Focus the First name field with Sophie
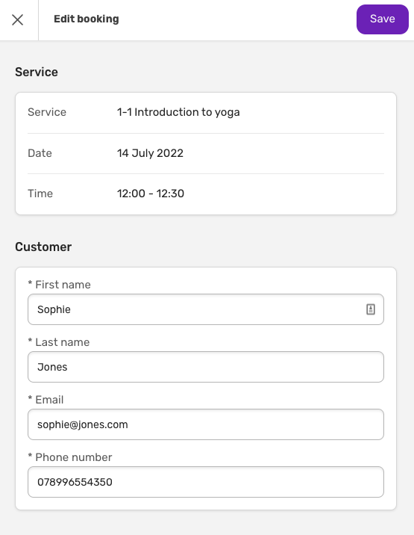The width and height of the screenshot is (414, 535). click(205, 309)
